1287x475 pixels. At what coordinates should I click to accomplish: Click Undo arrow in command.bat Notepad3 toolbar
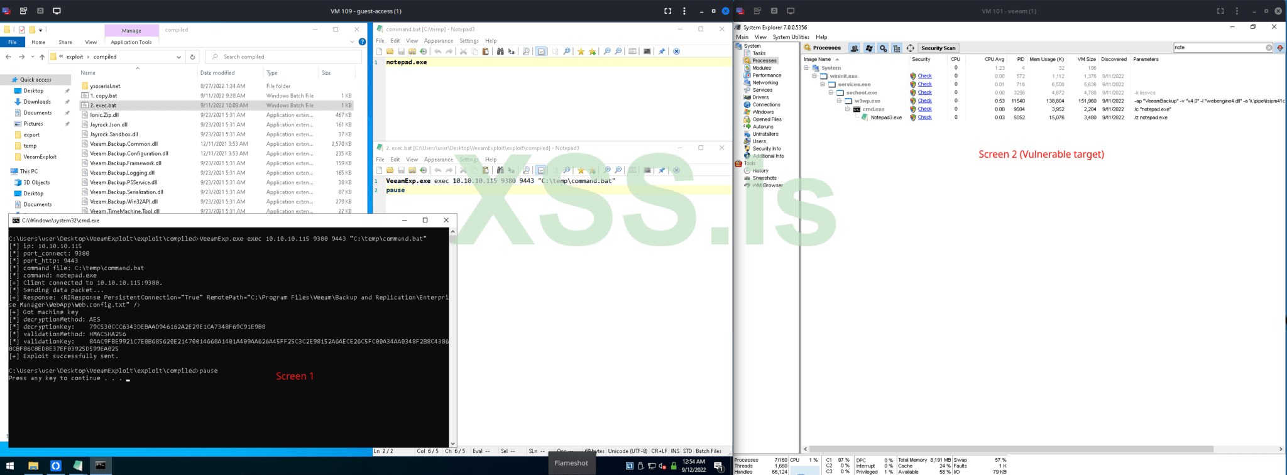[x=438, y=52]
